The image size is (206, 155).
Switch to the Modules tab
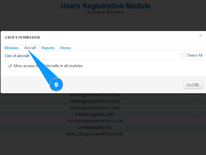[11, 48]
